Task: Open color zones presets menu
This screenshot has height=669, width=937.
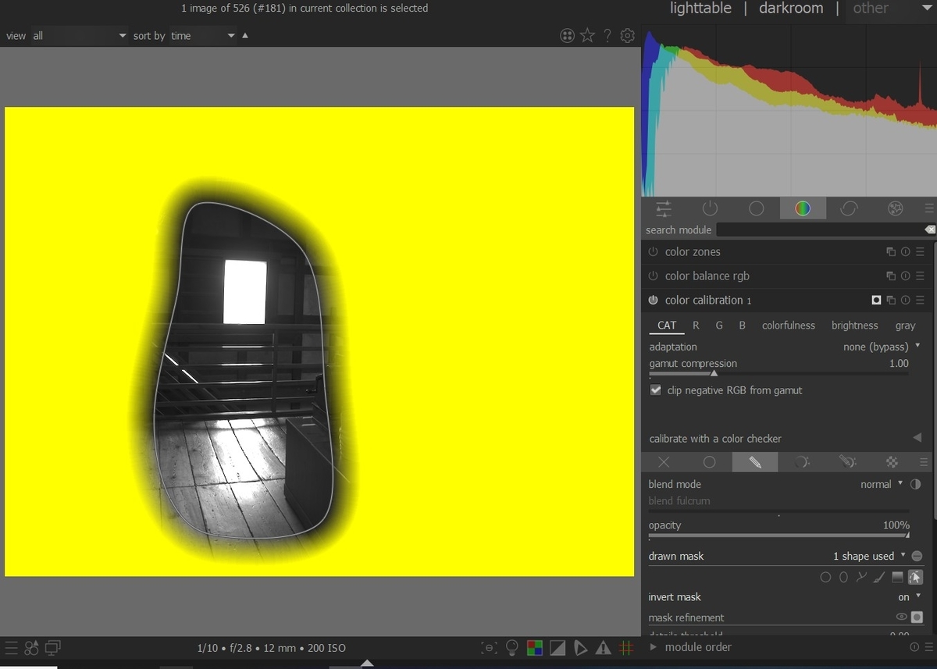Action: pyautogui.click(x=920, y=252)
